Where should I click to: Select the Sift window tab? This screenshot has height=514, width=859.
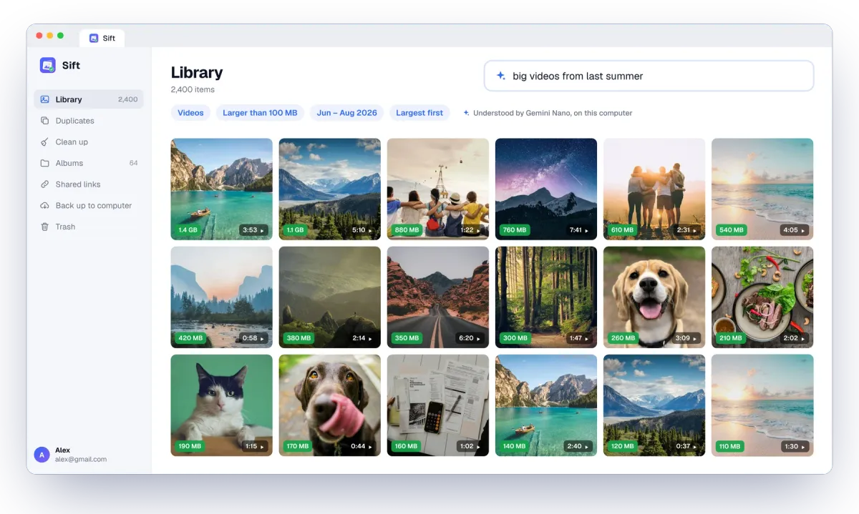pyautogui.click(x=102, y=38)
